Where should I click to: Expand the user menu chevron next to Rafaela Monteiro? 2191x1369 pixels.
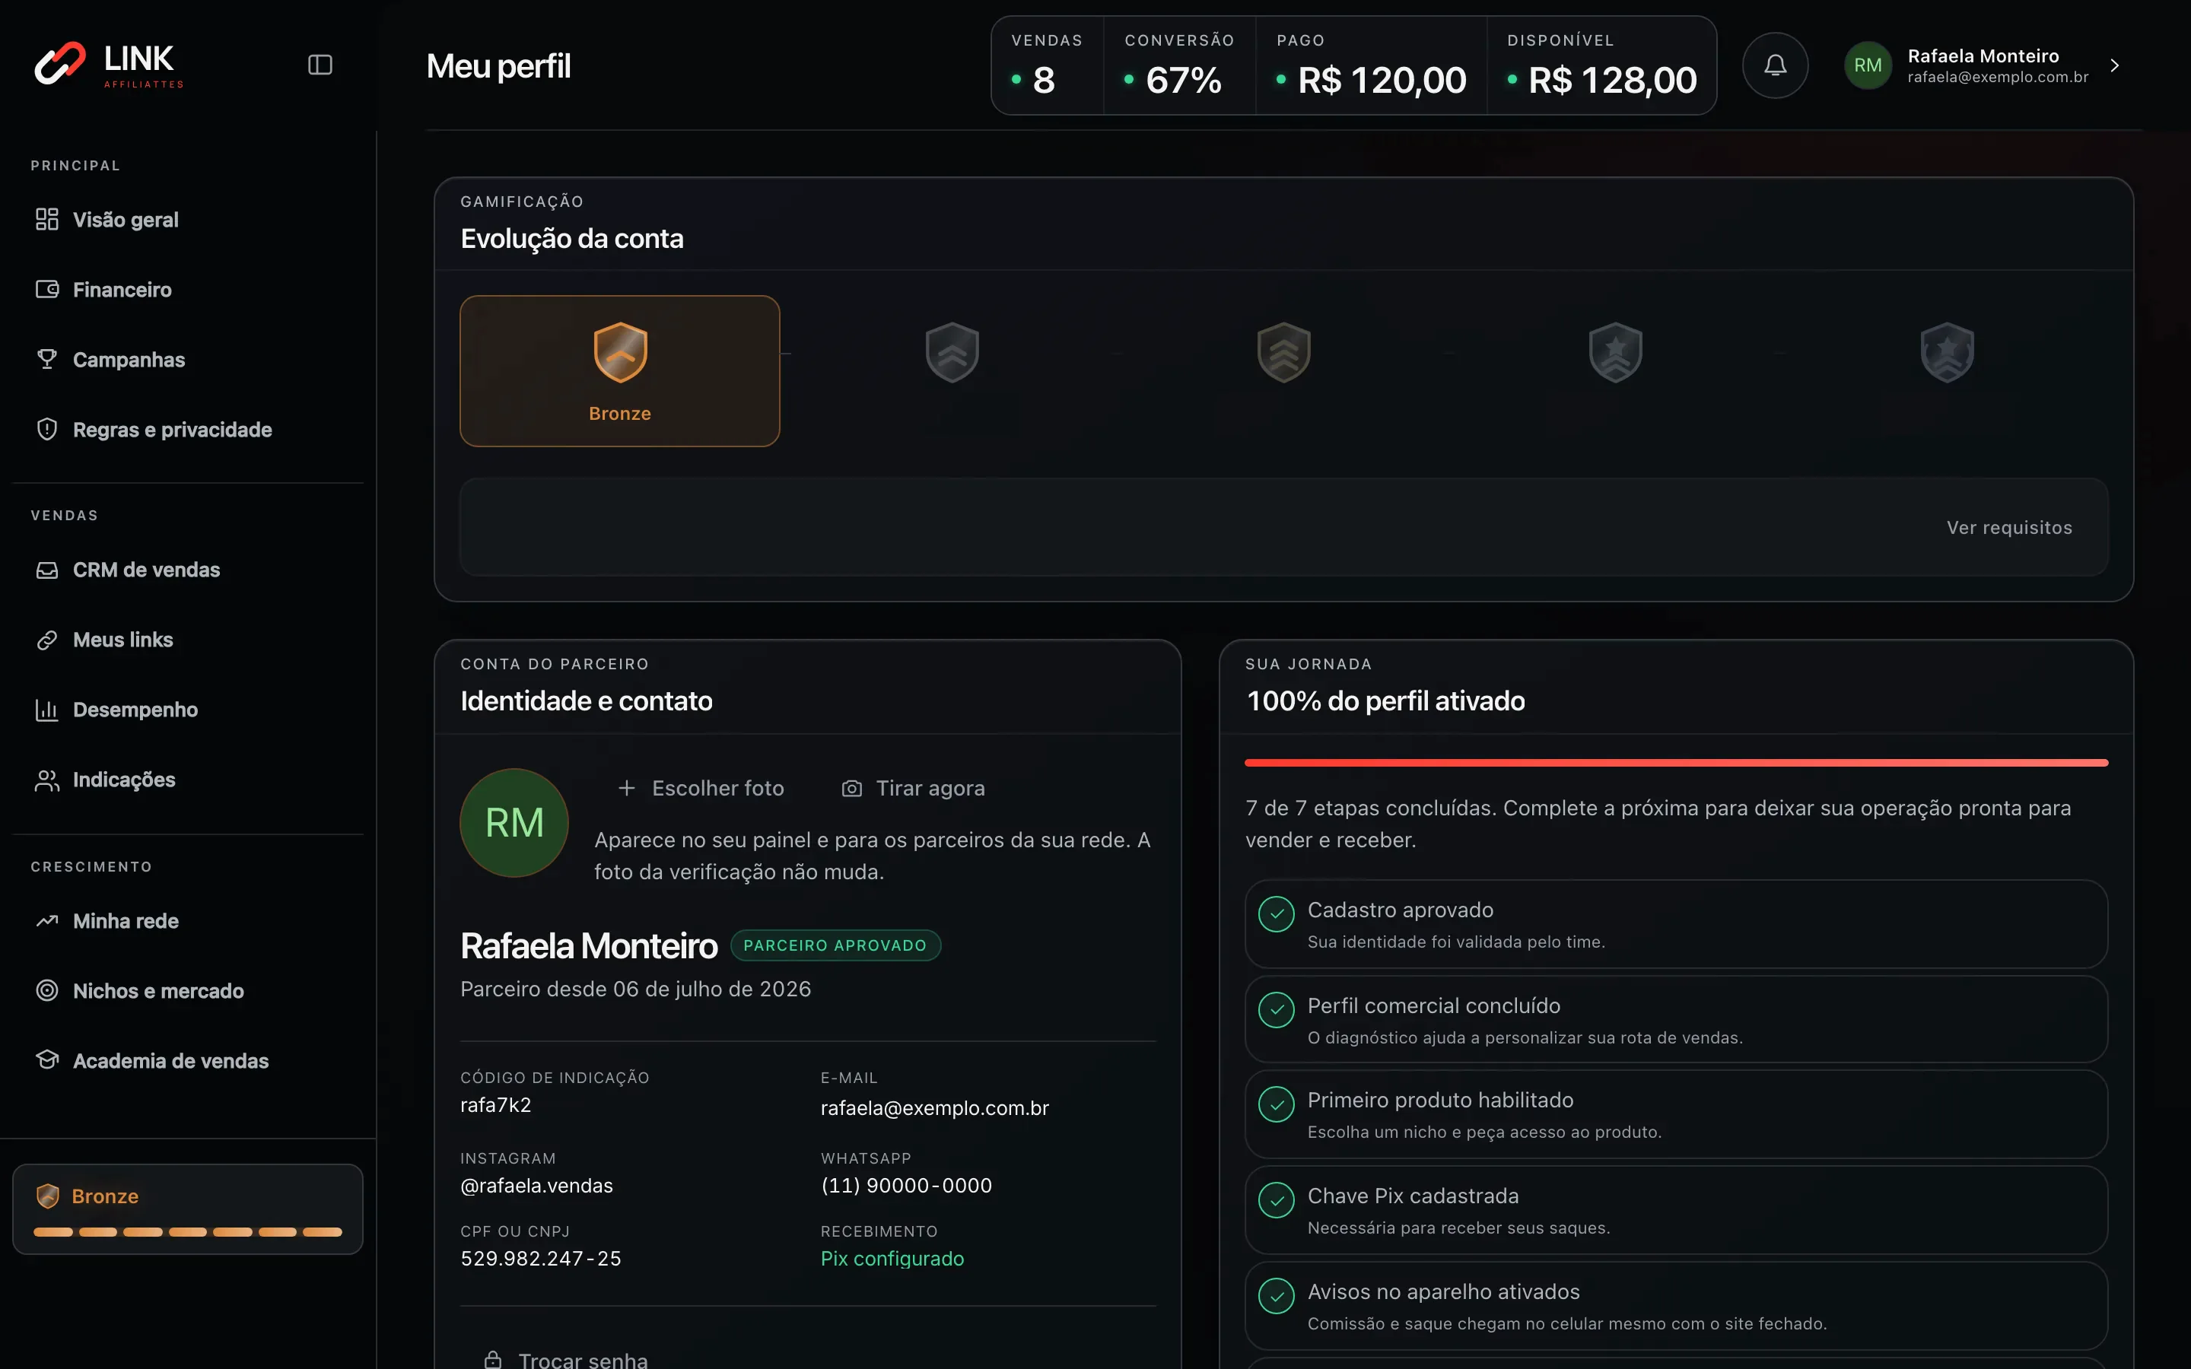2114,65
